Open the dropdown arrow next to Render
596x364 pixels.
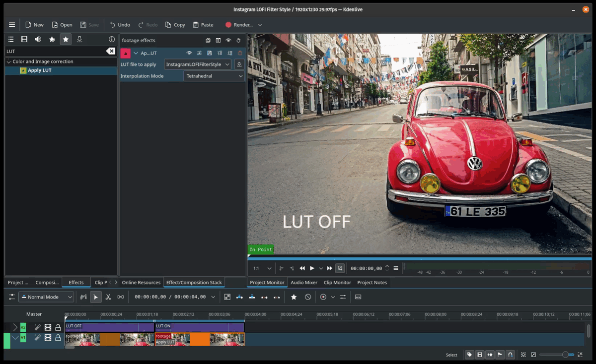point(260,25)
